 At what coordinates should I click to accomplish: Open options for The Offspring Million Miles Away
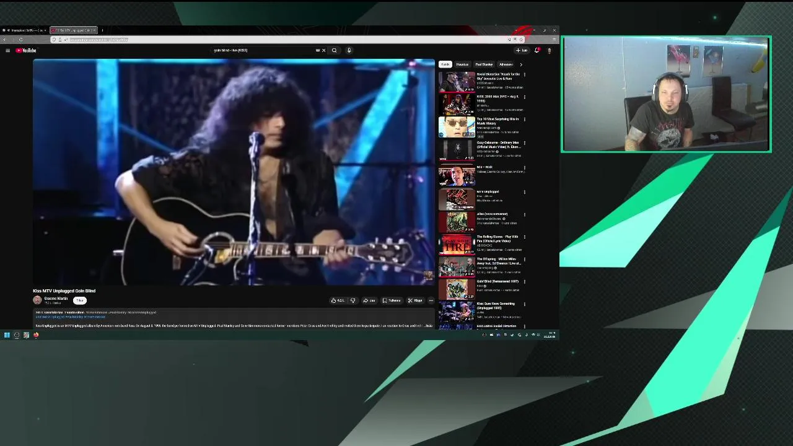pyautogui.click(x=524, y=259)
